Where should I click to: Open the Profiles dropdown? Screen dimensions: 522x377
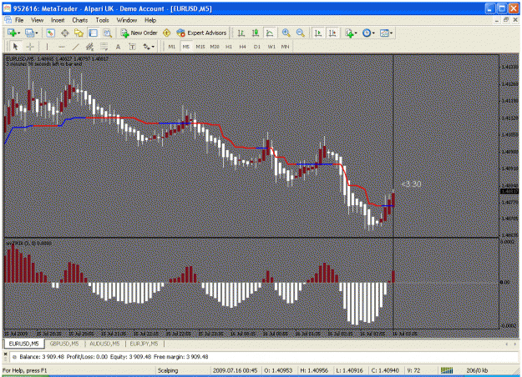point(32,33)
